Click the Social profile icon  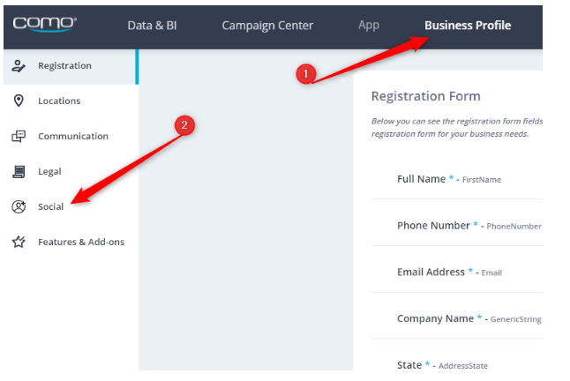[19, 206]
